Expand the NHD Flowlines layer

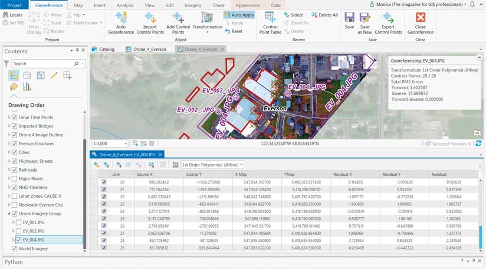(9, 187)
